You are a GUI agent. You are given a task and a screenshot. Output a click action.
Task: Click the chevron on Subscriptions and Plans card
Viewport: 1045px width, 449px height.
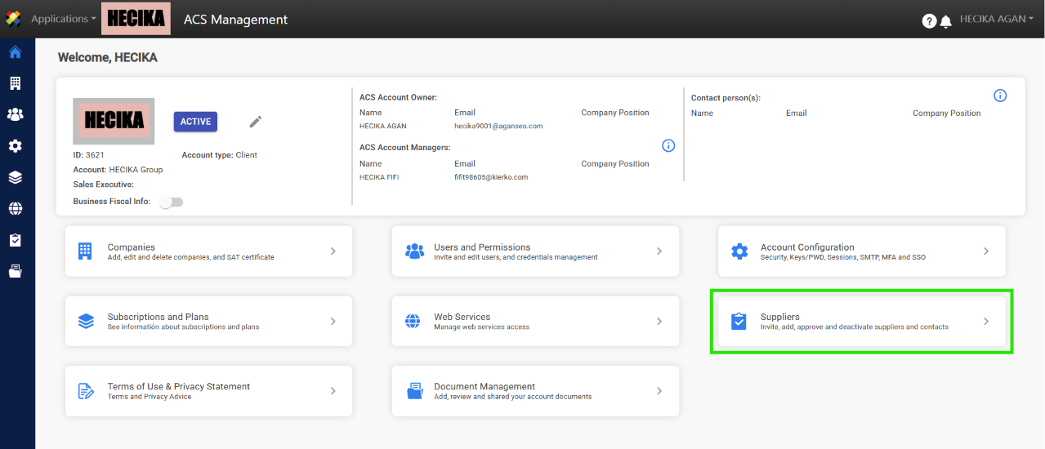point(333,322)
